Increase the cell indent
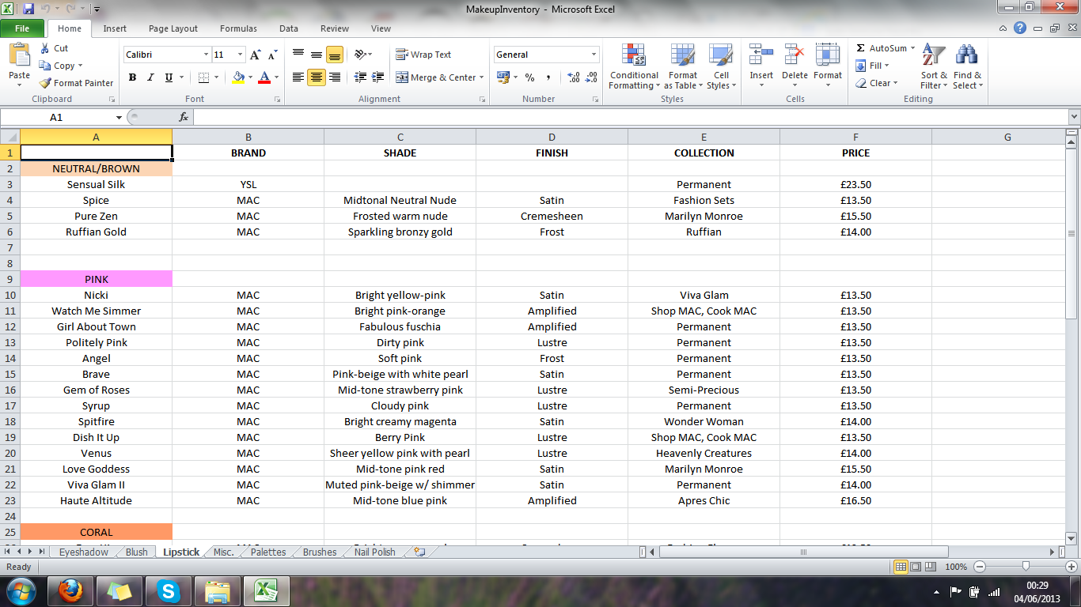 coord(379,77)
